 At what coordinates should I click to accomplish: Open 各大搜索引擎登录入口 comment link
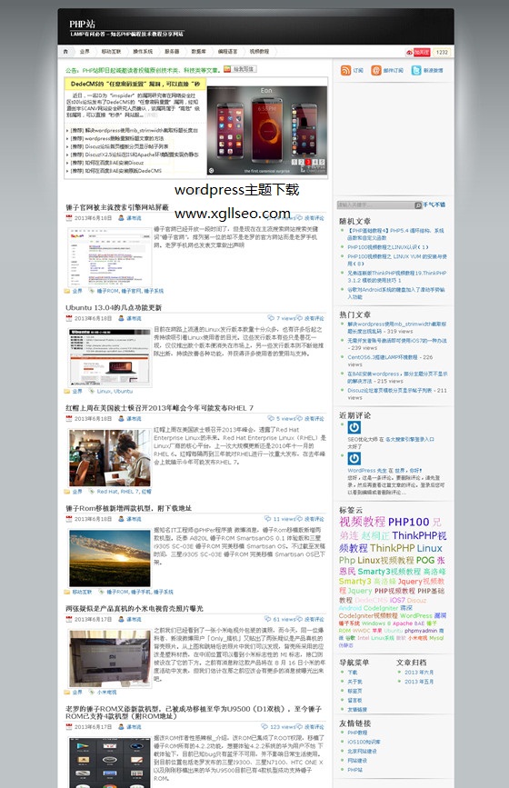coord(410,439)
